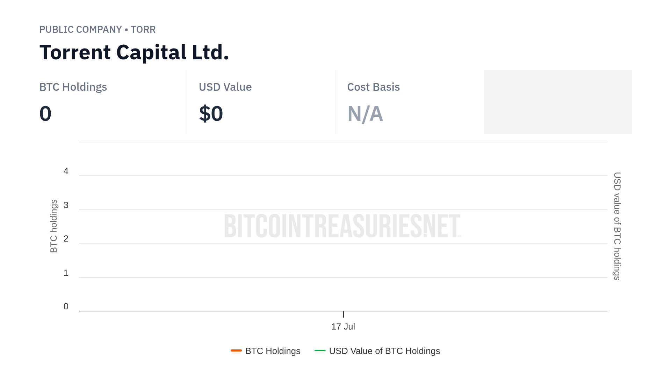Click the y-axis tick label 4
The image size is (671, 377).
click(x=66, y=171)
